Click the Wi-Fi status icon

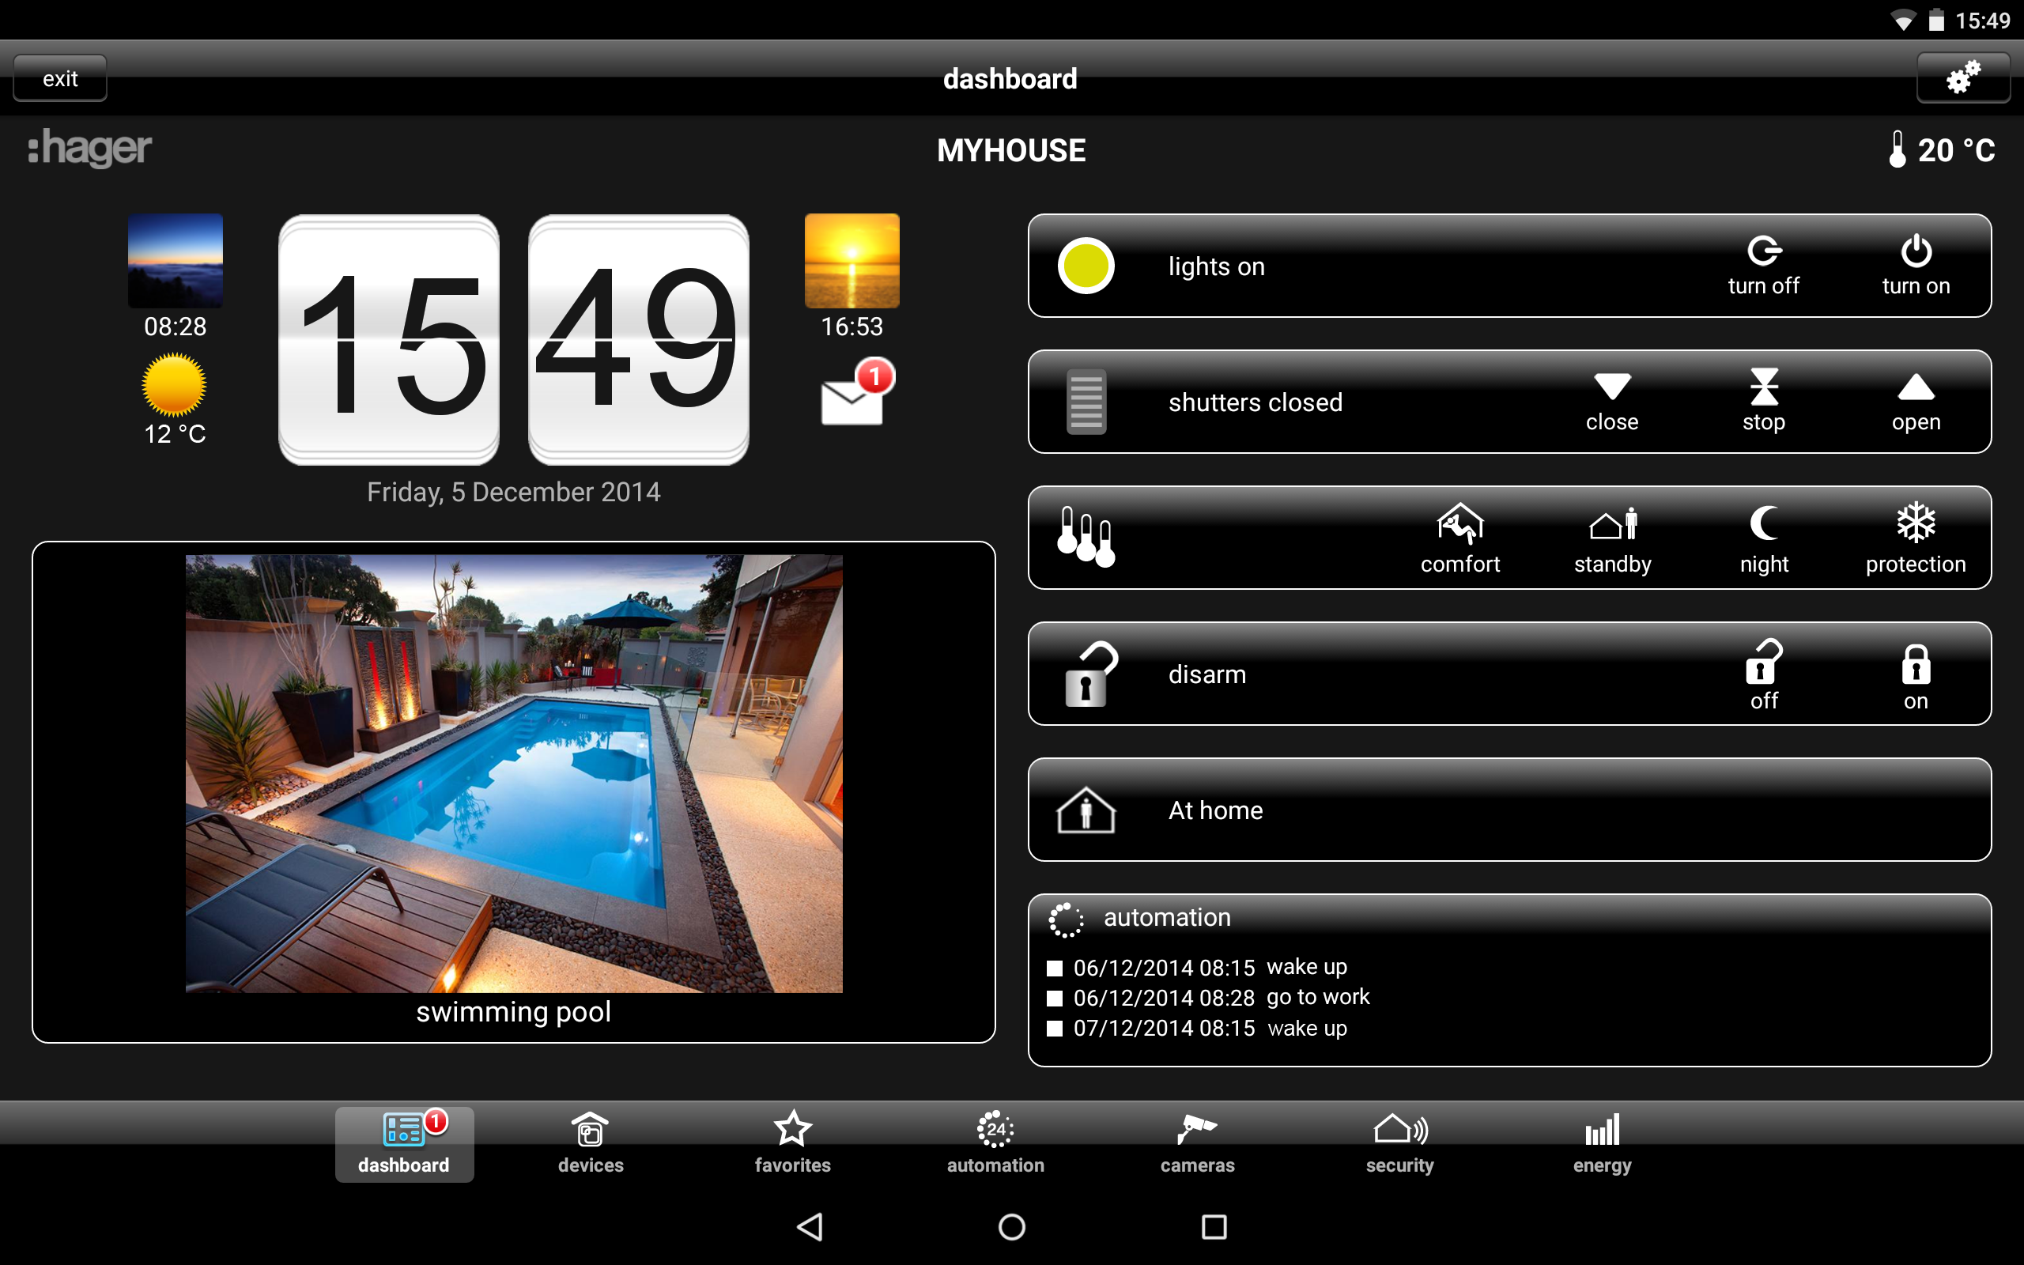1903,20
